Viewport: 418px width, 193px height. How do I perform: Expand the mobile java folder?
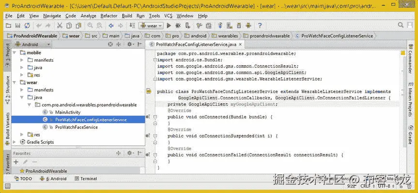click(22, 68)
